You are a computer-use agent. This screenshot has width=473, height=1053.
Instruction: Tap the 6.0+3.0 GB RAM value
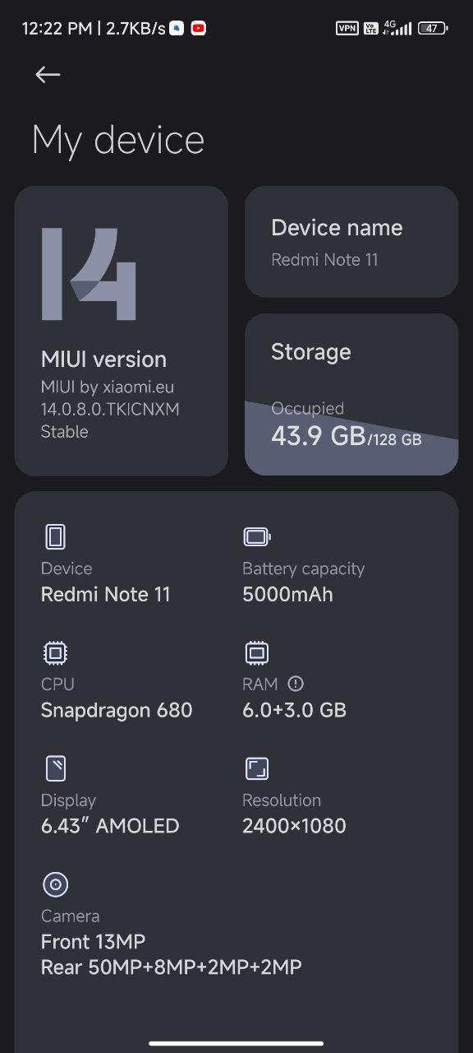294,710
